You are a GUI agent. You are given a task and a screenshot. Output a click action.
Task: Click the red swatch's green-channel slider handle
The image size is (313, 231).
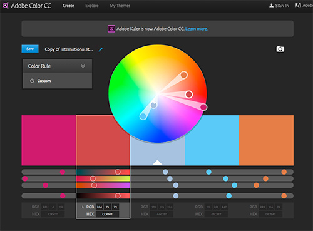[93, 178]
